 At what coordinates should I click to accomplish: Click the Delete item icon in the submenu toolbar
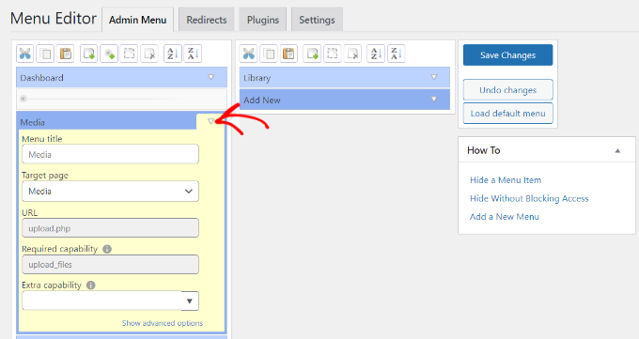(352, 54)
